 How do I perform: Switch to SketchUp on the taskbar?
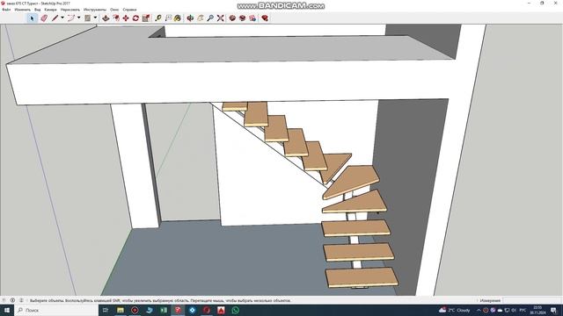pos(178,310)
